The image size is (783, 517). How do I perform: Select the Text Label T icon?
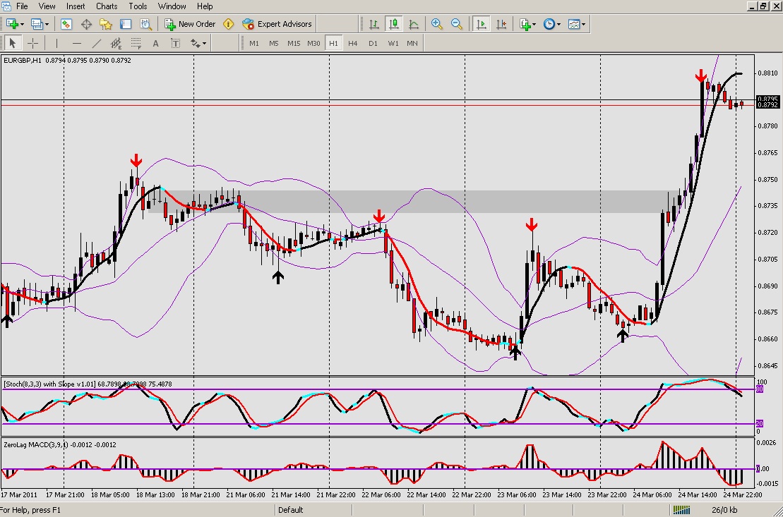tap(175, 44)
